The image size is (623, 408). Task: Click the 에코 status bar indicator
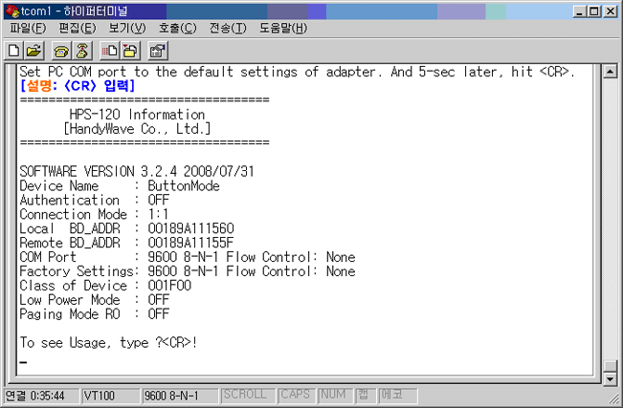coord(397,396)
